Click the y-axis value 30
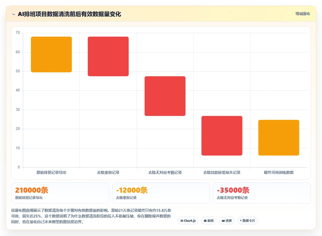Screen dimensions: 322x236 pyautogui.click(x=18, y=109)
